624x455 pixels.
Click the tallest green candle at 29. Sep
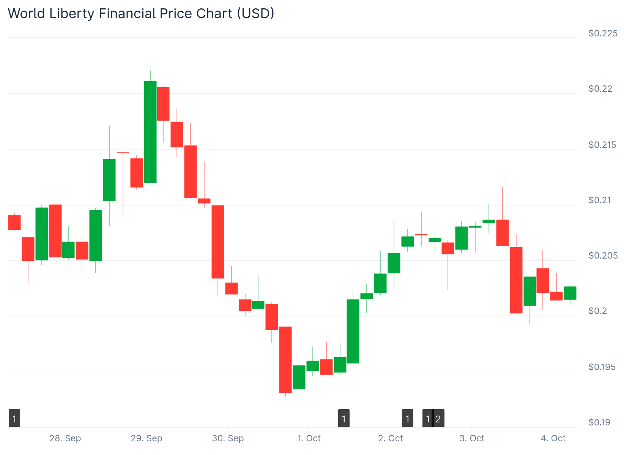pos(150,132)
